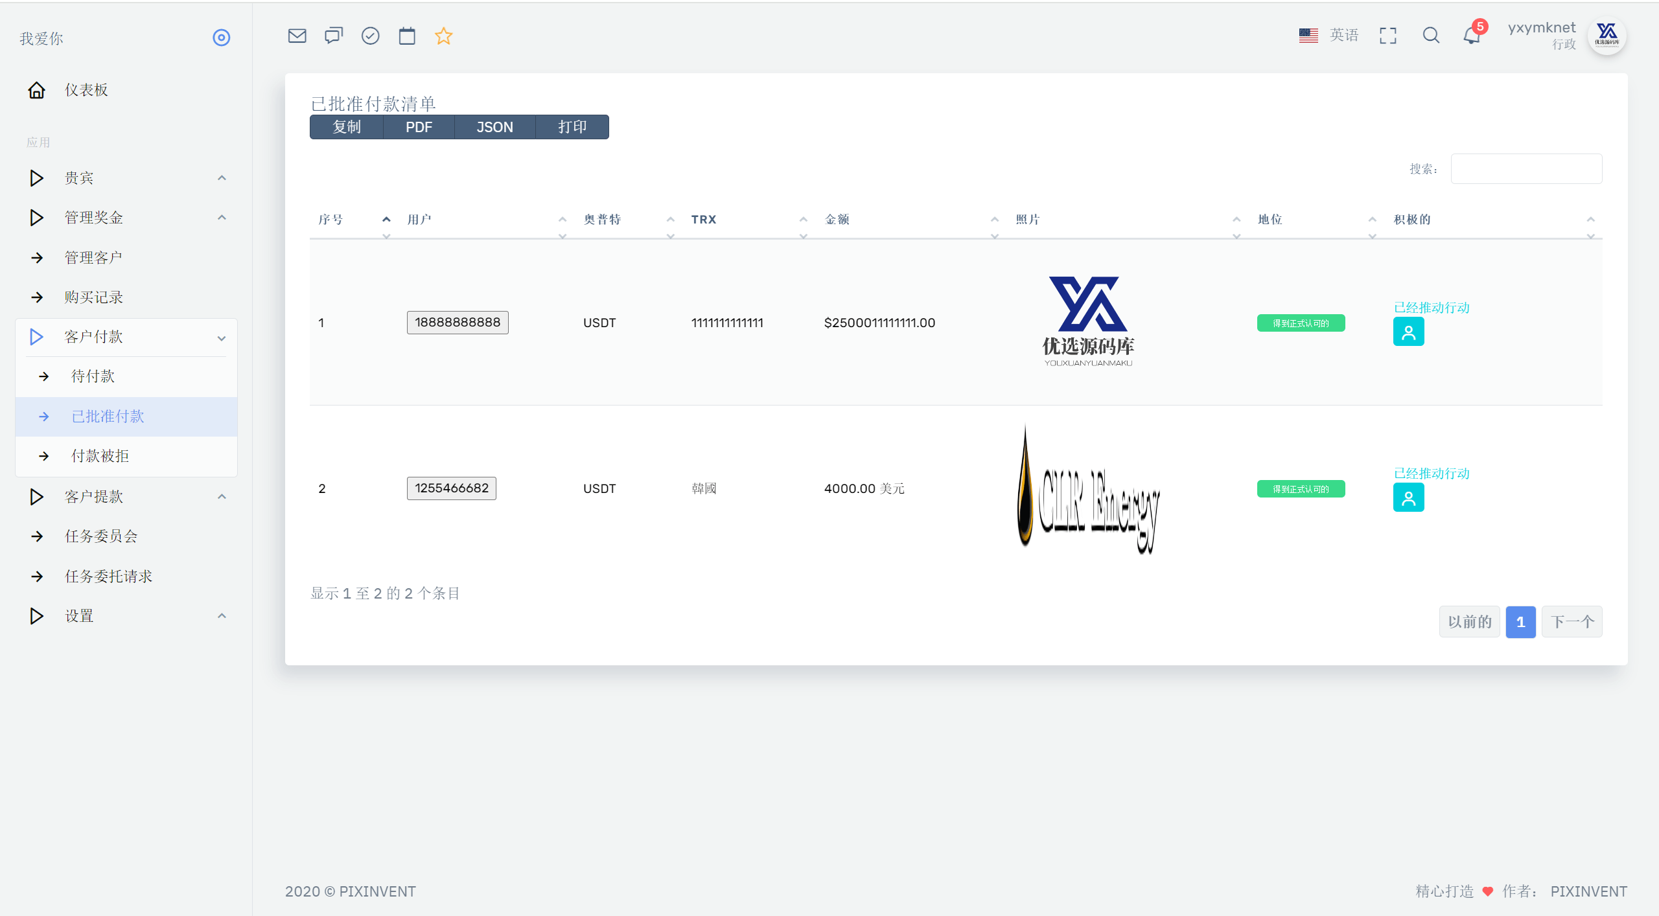Expand the 客户提款 menu section
Screen dimensions: 1659x916
[x=126, y=497]
